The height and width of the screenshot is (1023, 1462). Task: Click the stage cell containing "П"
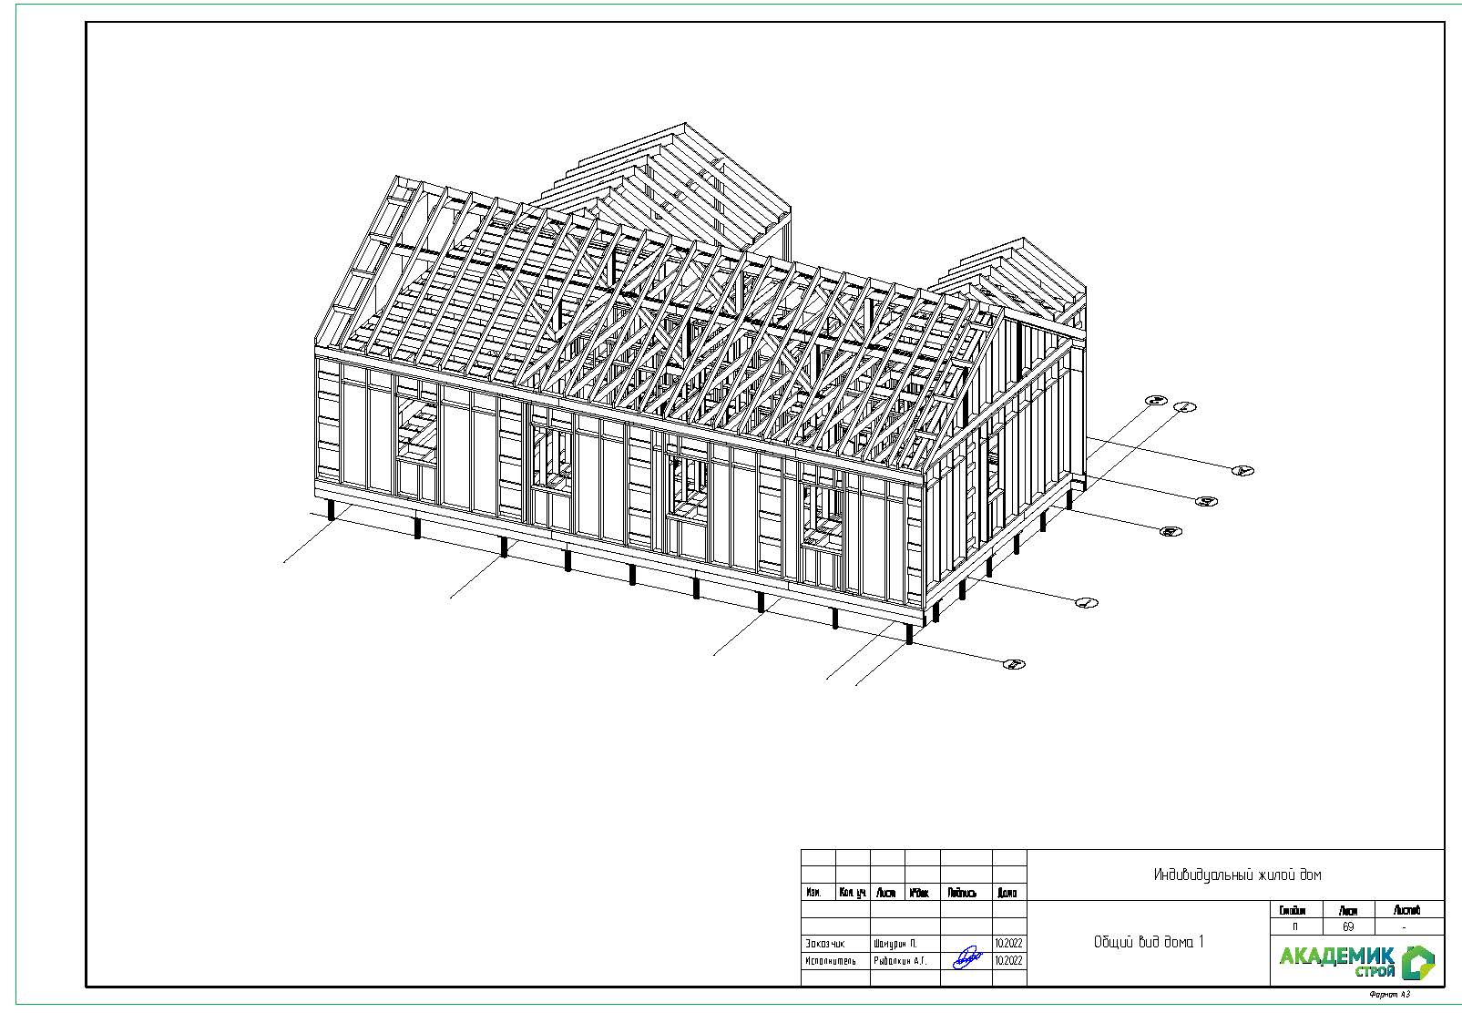point(1294,926)
